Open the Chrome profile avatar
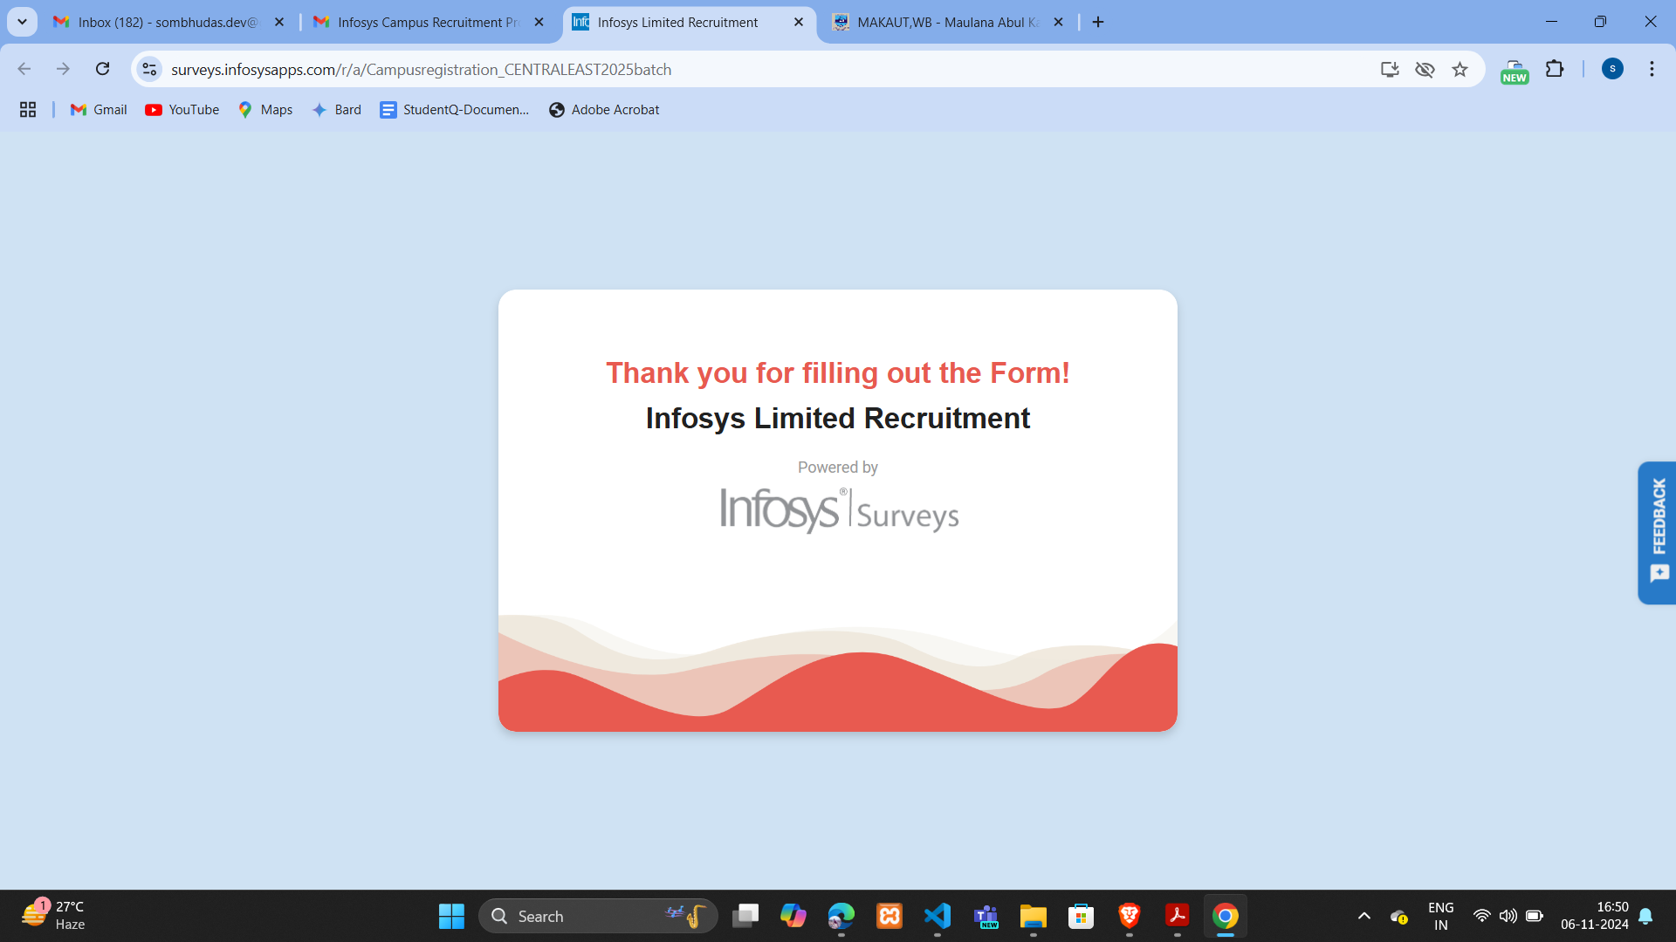The image size is (1676, 942). tap(1612, 69)
